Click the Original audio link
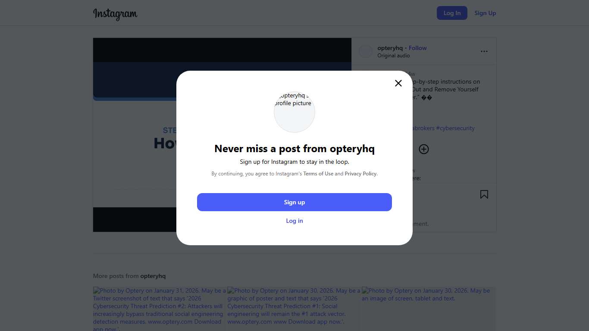 (x=394, y=56)
